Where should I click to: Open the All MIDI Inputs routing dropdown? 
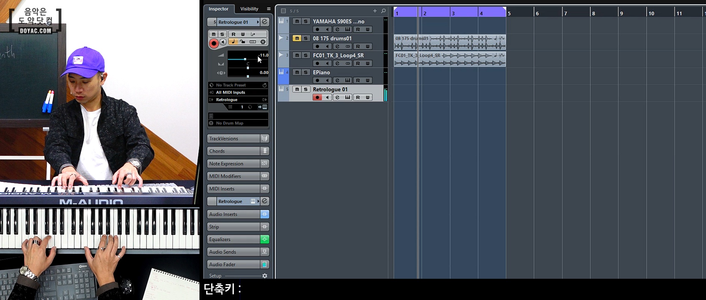click(x=238, y=92)
